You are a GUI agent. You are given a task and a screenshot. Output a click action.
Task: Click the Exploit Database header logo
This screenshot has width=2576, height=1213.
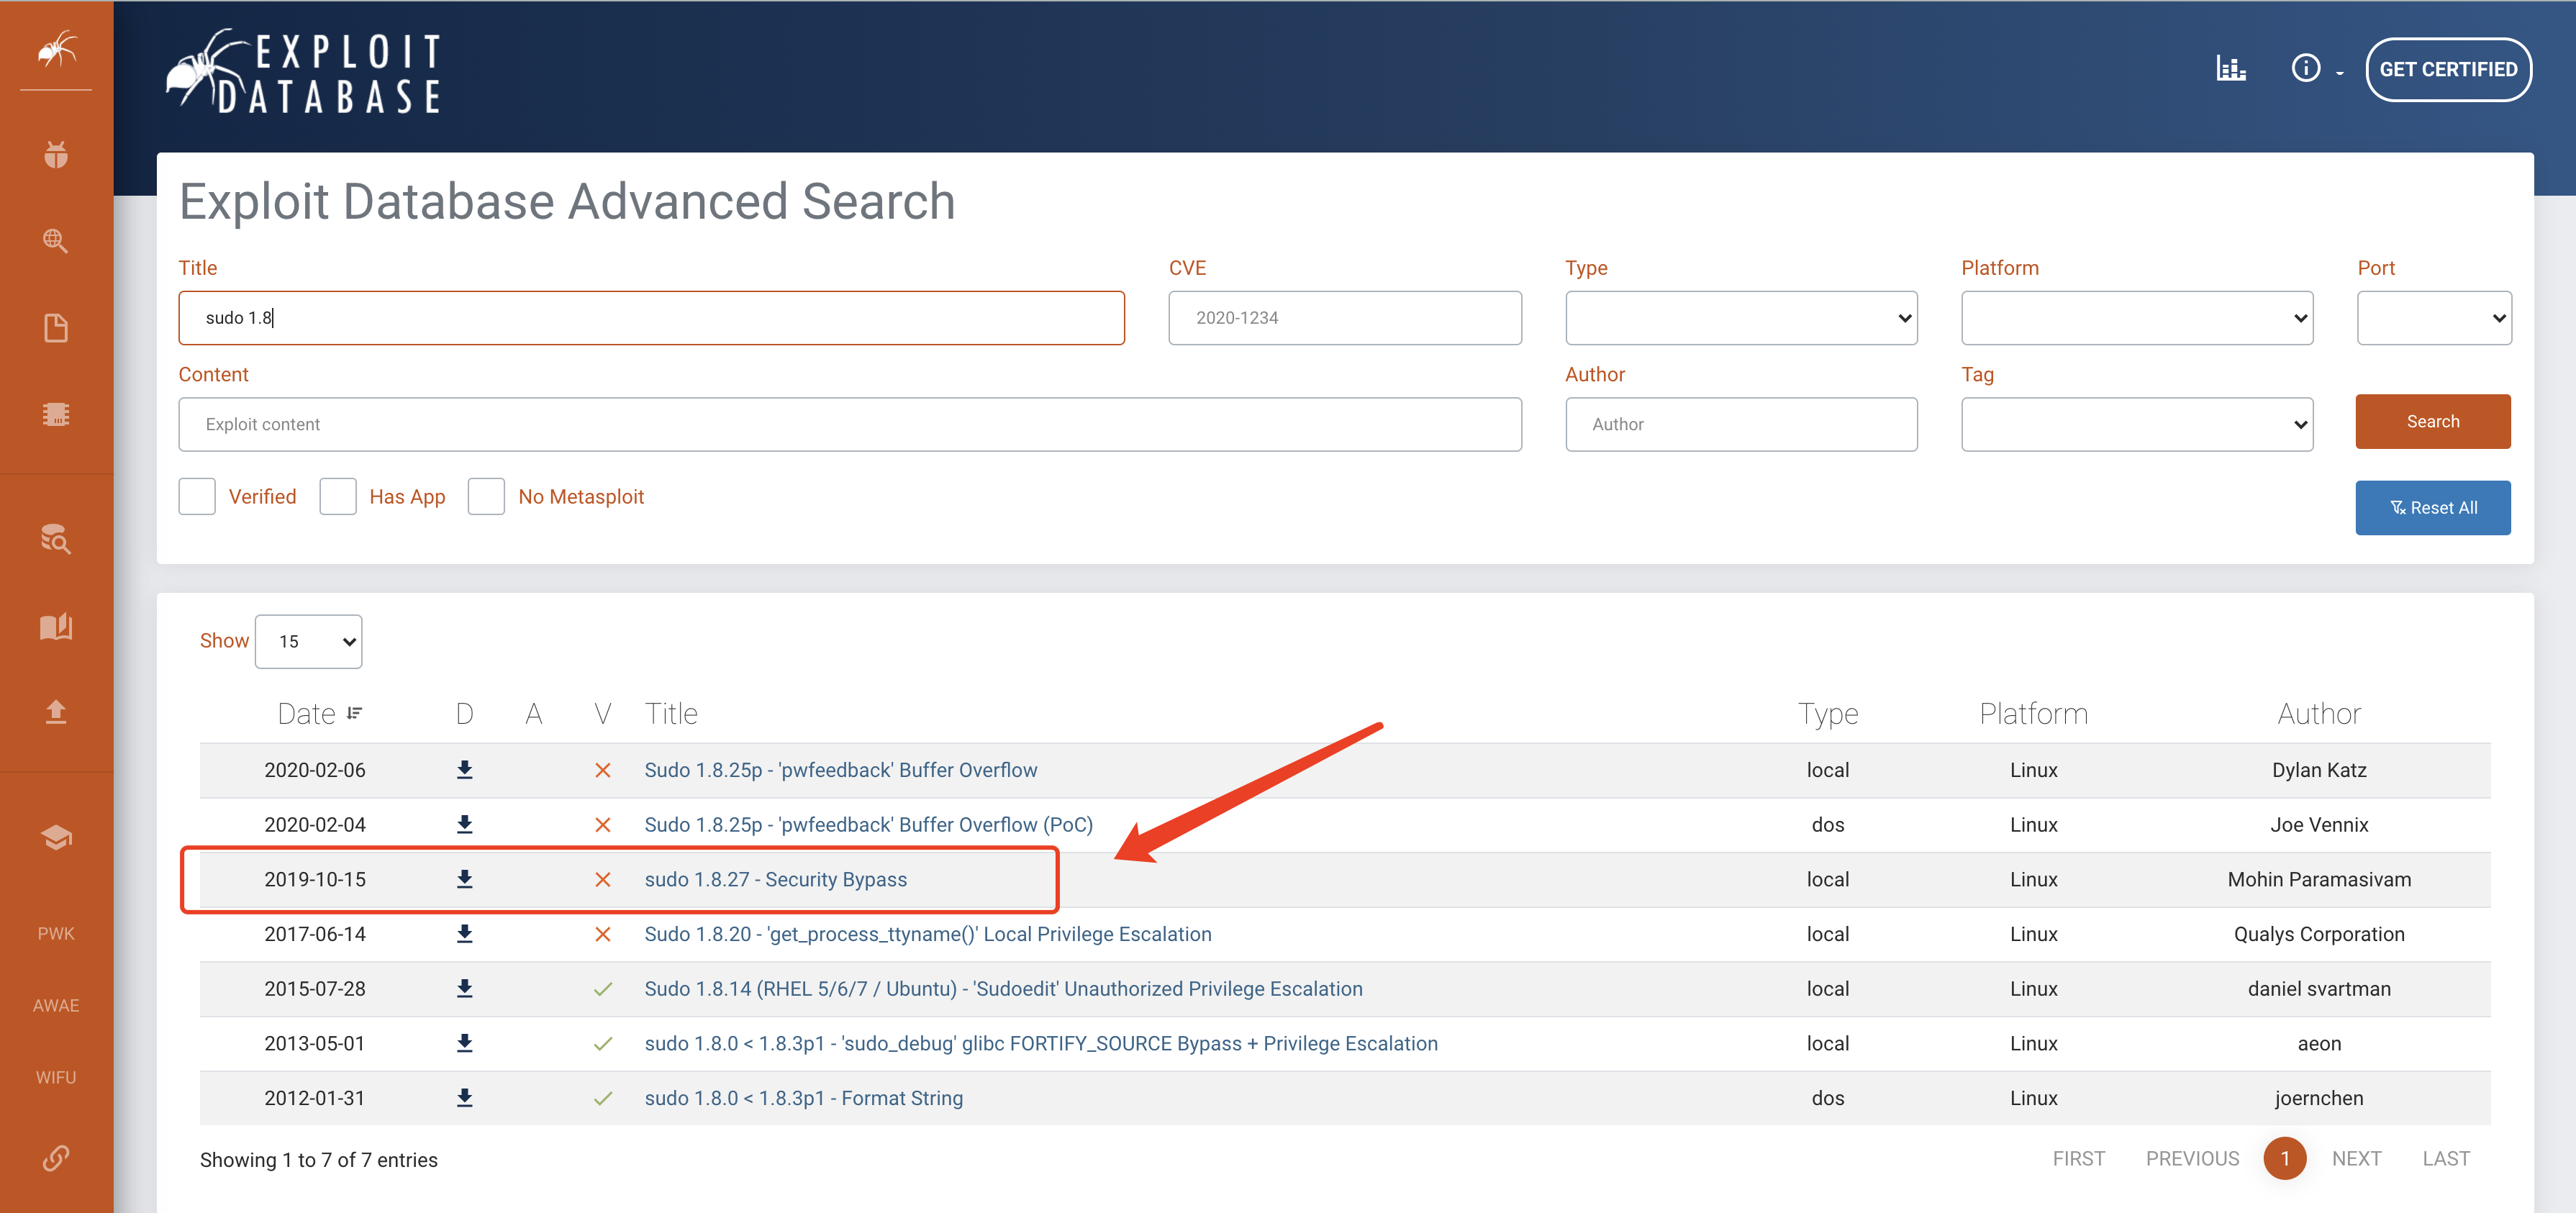point(304,72)
